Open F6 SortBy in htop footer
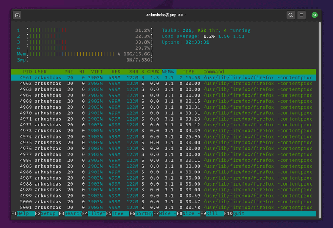Viewport: 333px width, 228px height. pos(141,213)
